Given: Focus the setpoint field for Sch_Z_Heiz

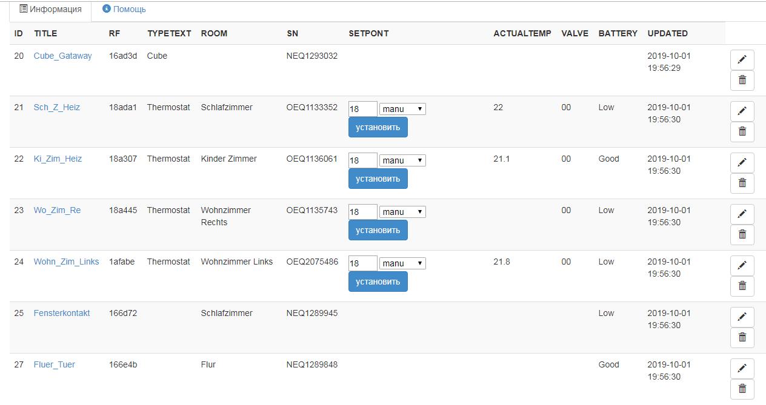Looking at the screenshot, I should pyautogui.click(x=363, y=109).
